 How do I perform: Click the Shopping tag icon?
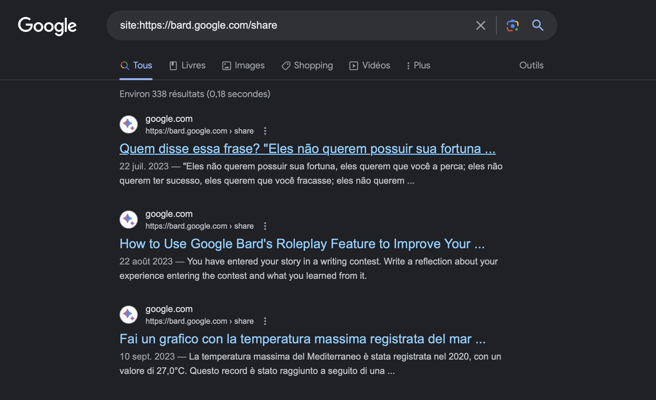click(286, 66)
